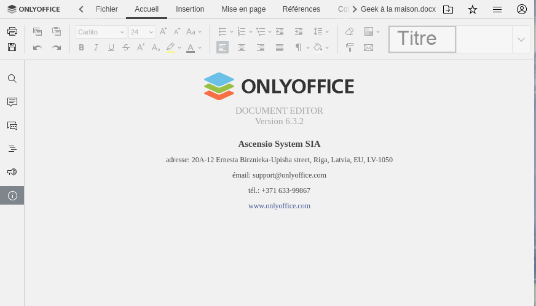Viewport: 536px width, 306px height.
Task: Open mail merge envelope icon
Action: tap(369, 47)
